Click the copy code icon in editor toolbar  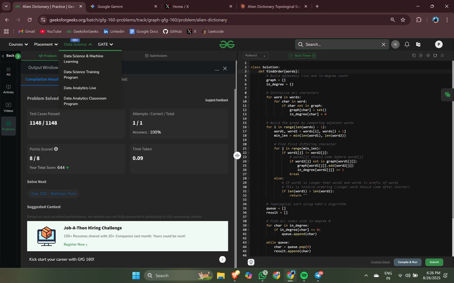point(414,55)
